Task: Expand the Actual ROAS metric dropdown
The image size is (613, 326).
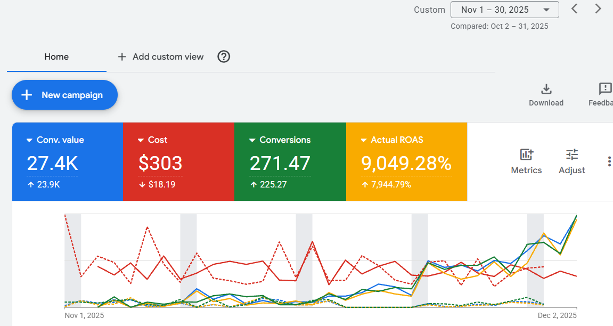Action: coord(364,140)
